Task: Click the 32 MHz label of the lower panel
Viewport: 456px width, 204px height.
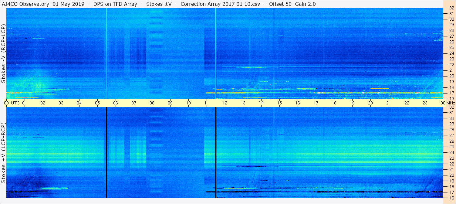Action: pyautogui.click(x=451, y=107)
